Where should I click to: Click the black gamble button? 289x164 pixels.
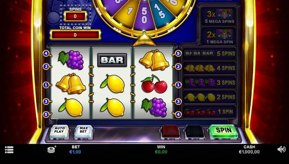coord(195,131)
